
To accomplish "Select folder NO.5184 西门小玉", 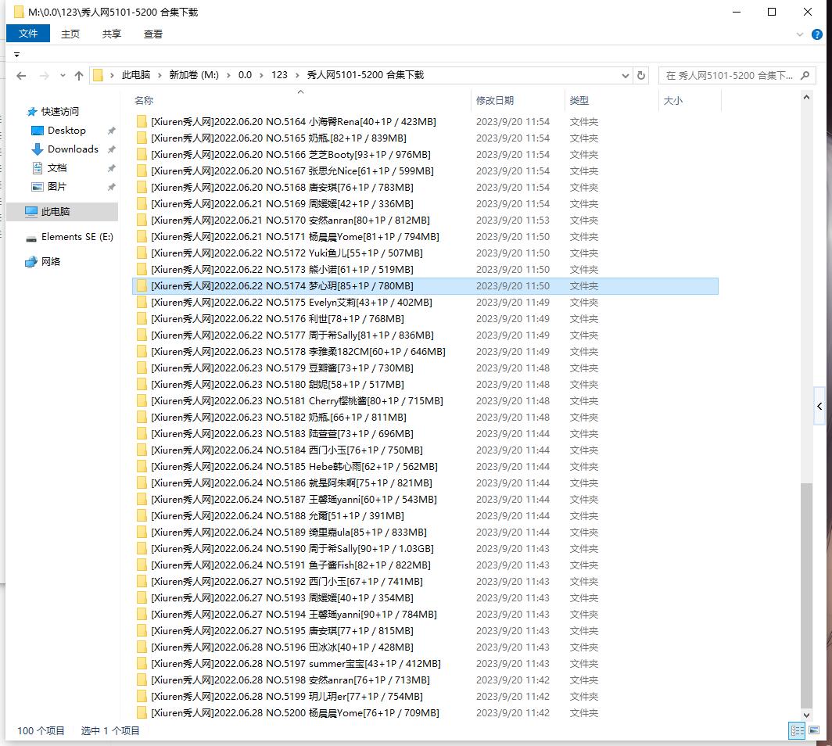I will pyautogui.click(x=425, y=450).
